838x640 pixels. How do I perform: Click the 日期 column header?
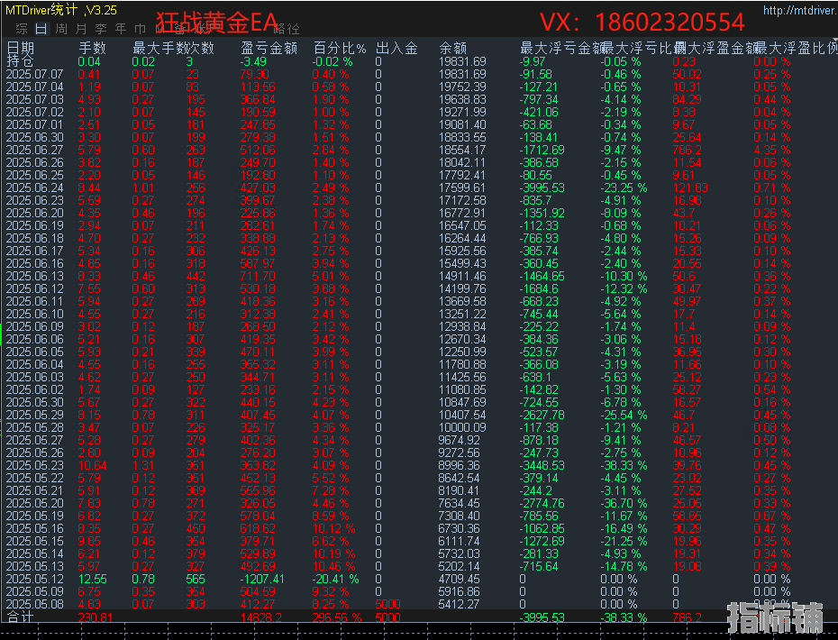click(21, 48)
